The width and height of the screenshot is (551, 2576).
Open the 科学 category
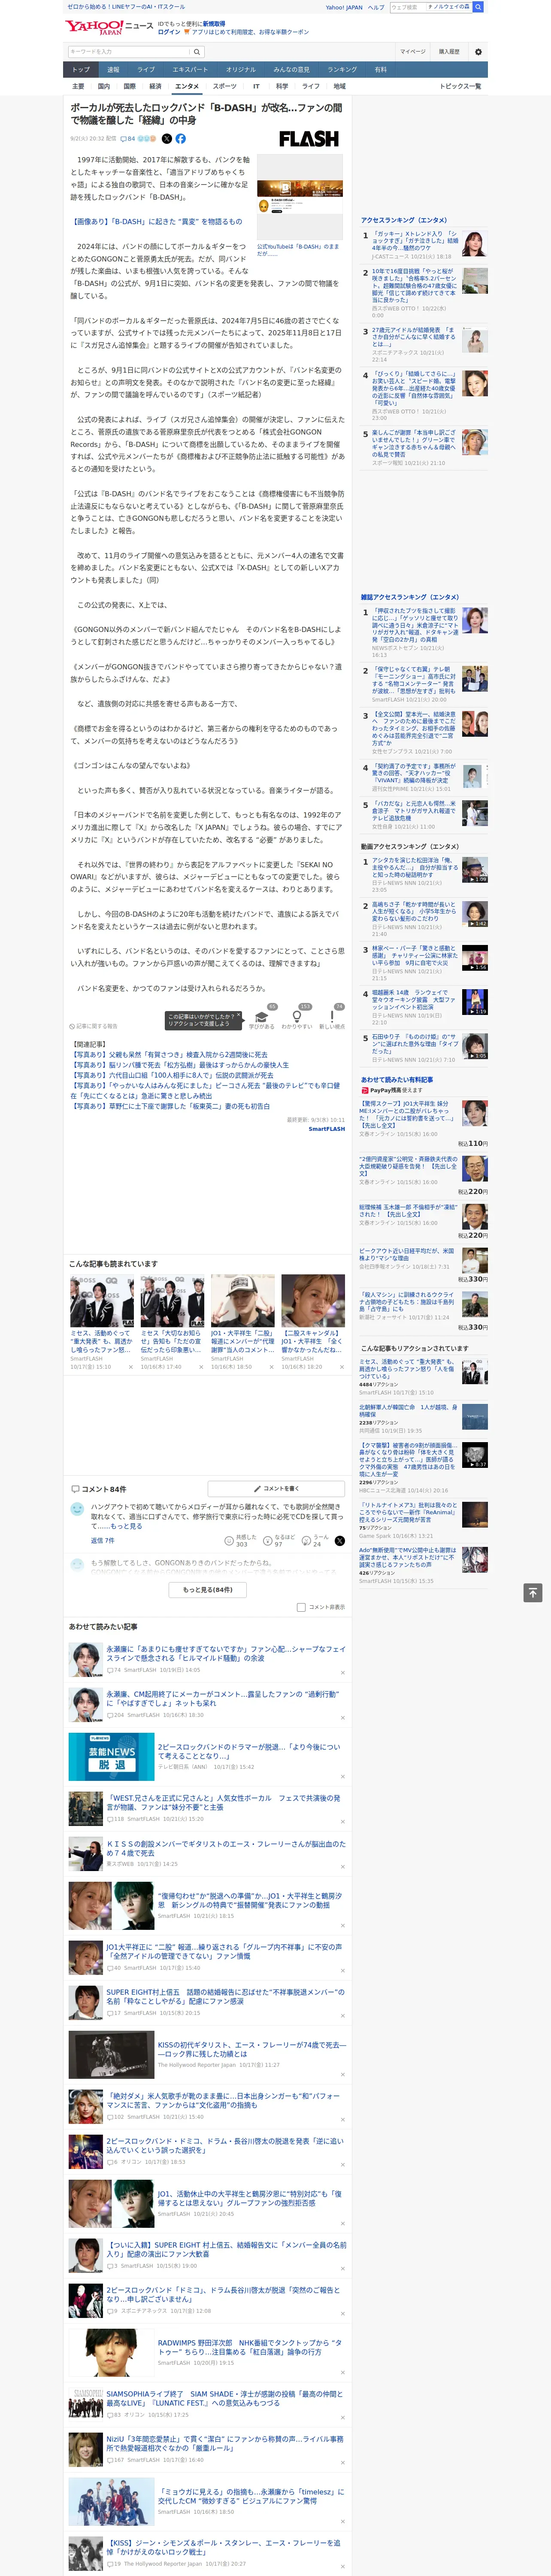pos(282,86)
